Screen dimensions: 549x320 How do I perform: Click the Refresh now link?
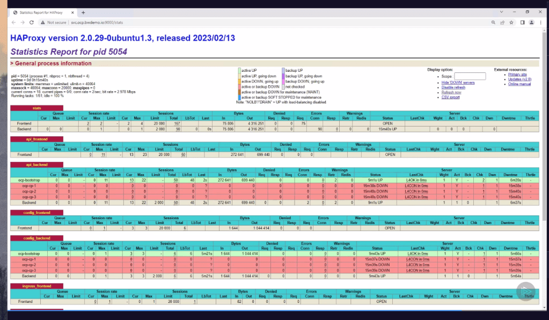[451, 92]
